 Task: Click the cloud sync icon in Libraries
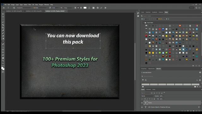[x=143, y=86]
